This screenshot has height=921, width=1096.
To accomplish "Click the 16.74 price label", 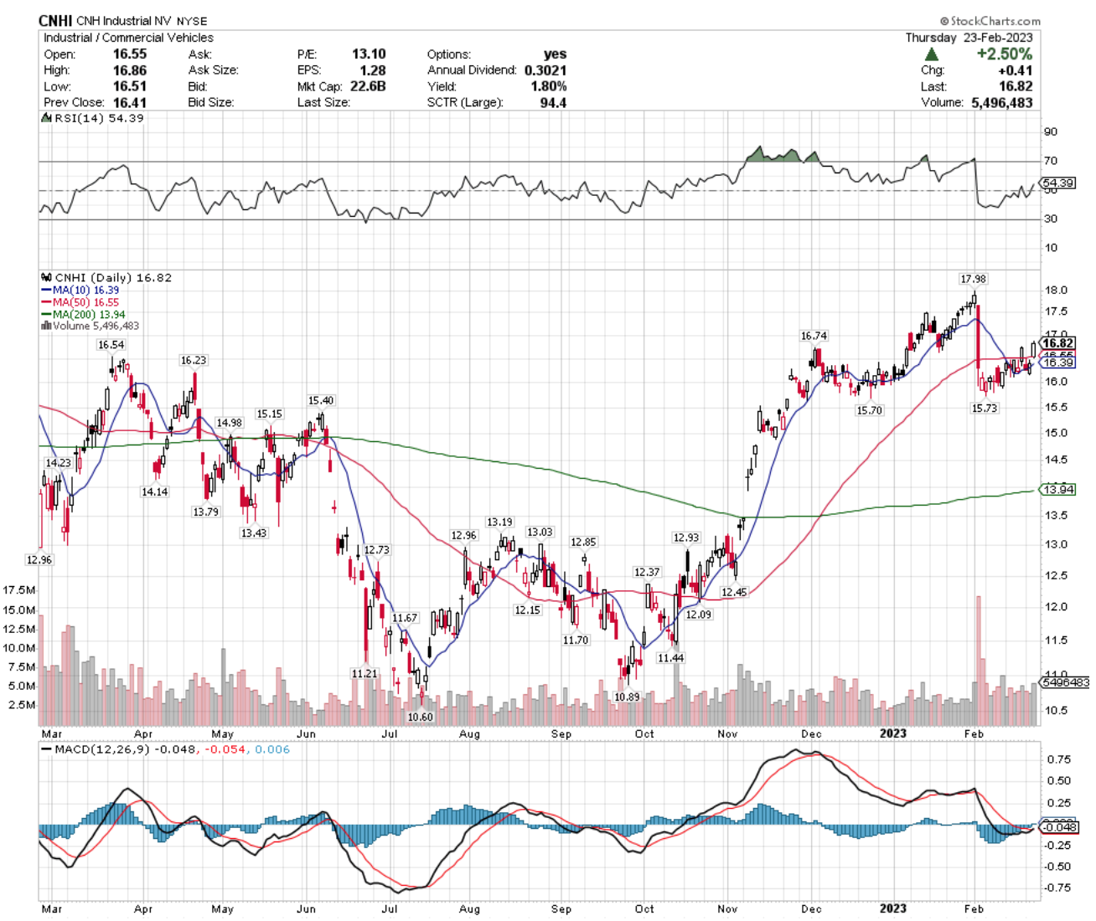I will [814, 336].
